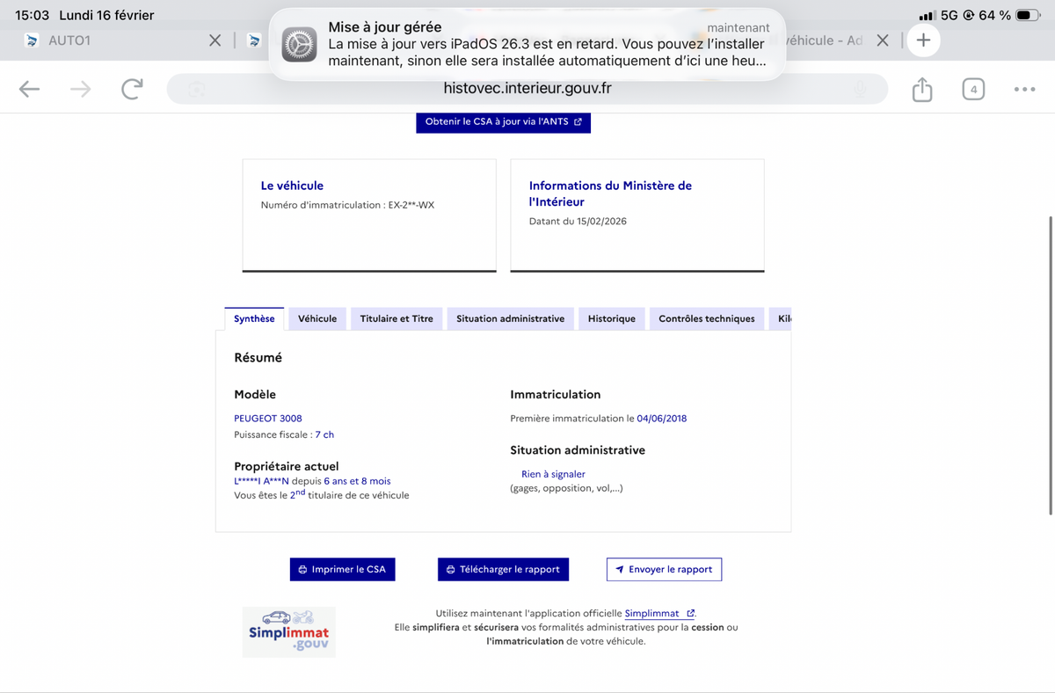
Task: Click the PEUGEOT 3008 model text
Action: coord(268,419)
